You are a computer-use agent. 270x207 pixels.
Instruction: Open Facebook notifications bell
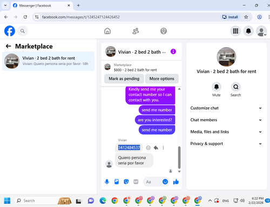[x=248, y=31]
